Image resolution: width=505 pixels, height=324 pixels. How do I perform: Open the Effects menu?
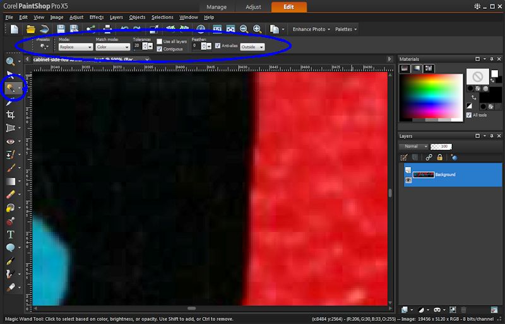97,17
